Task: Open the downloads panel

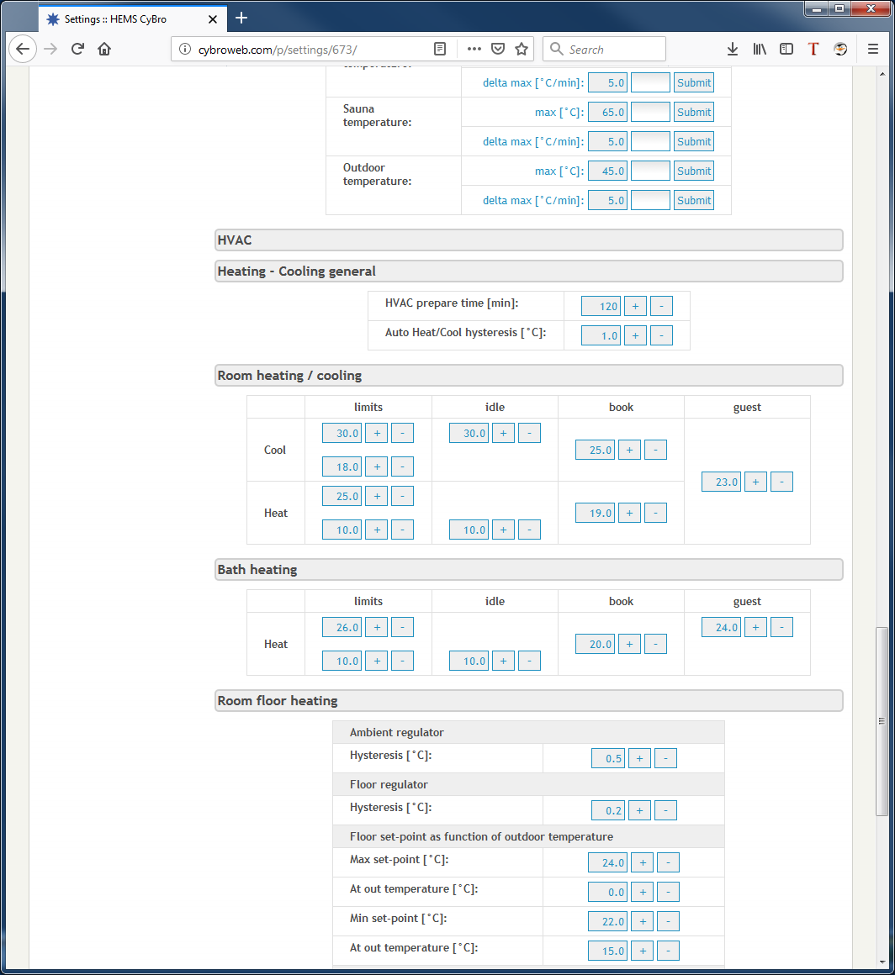Action: click(x=733, y=49)
